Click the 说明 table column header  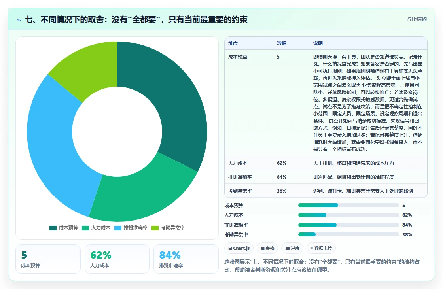318,43
